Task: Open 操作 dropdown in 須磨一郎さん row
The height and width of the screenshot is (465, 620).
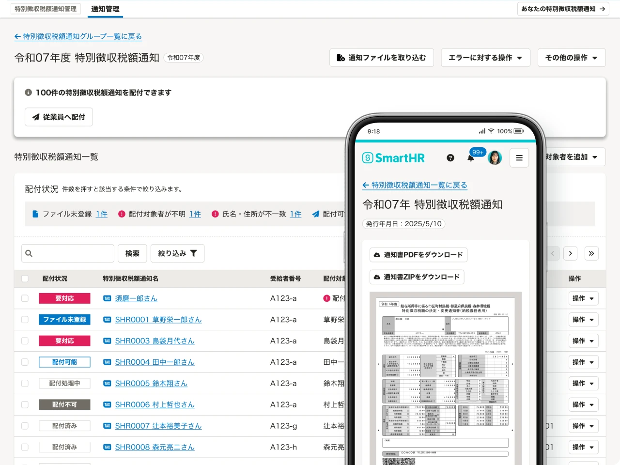Action: pyautogui.click(x=584, y=298)
